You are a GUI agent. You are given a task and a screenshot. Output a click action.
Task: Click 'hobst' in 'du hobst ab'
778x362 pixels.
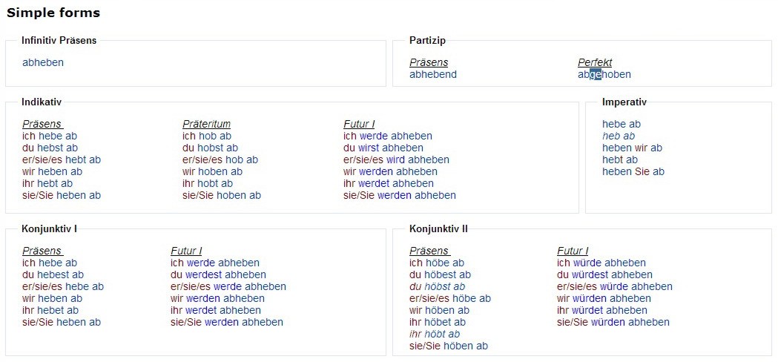point(211,148)
